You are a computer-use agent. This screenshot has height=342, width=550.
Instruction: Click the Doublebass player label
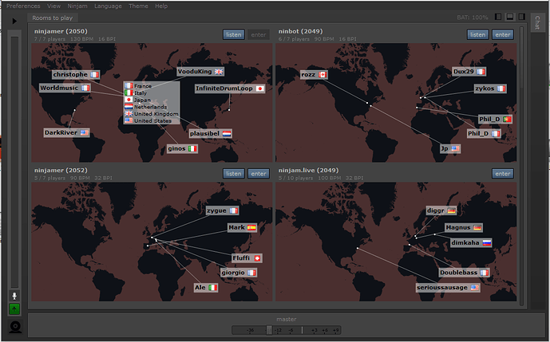pos(464,273)
